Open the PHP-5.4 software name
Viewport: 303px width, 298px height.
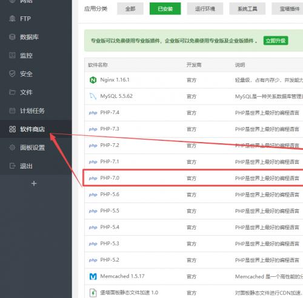110,227
